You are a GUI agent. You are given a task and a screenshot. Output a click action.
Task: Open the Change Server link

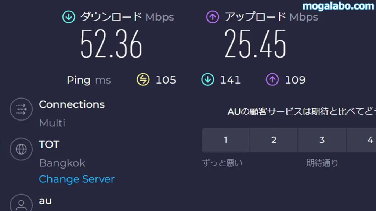click(x=77, y=179)
